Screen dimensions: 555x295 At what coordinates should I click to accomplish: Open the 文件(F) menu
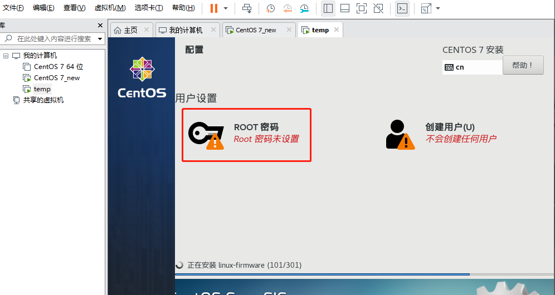click(x=13, y=8)
